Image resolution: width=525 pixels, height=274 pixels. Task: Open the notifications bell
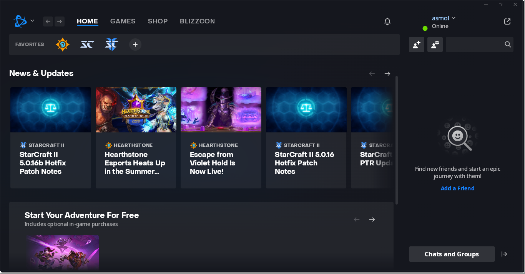387,21
